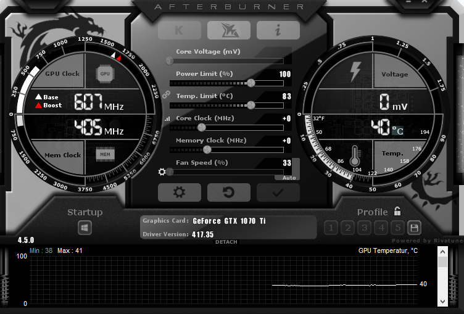Open the Kombustor K button

(x=180, y=30)
